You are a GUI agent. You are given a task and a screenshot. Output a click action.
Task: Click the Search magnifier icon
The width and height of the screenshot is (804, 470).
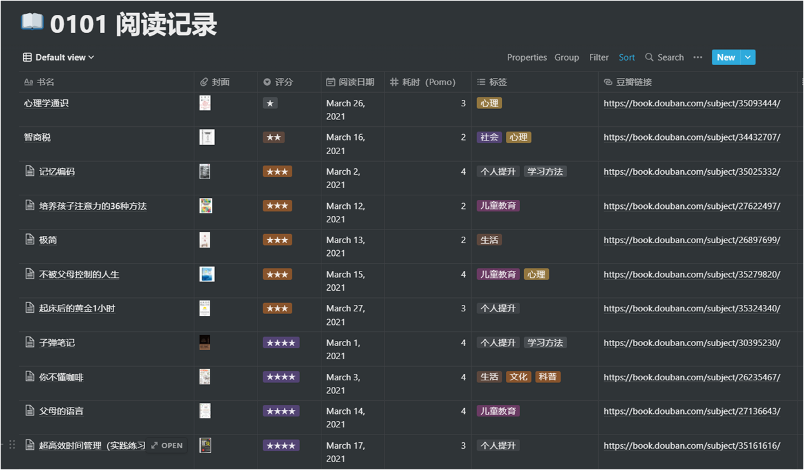tap(649, 57)
